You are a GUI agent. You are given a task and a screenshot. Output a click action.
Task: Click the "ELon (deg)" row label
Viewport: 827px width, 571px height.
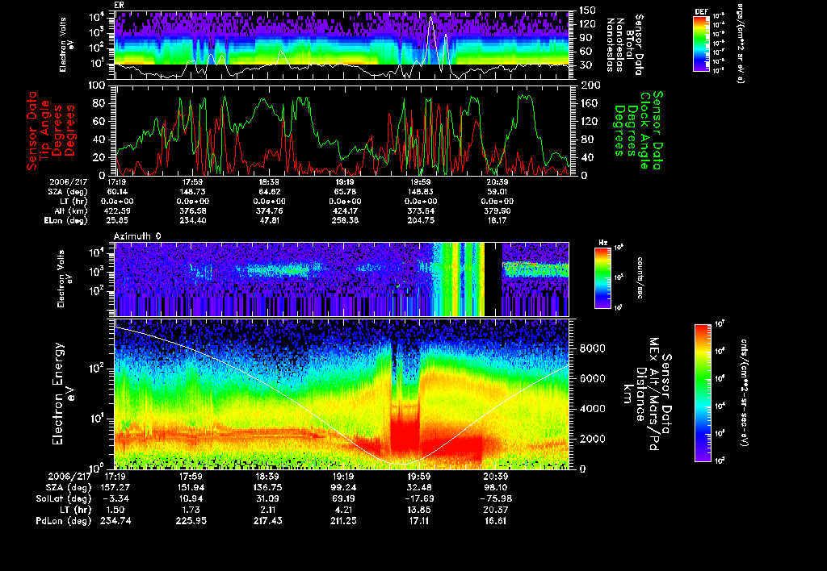[x=66, y=221]
